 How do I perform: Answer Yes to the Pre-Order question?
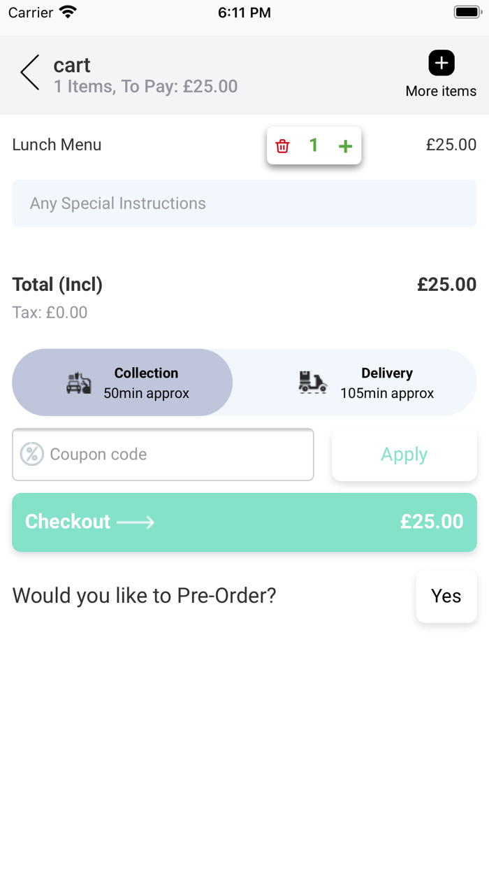pyautogui.click(x=446, y=596)
